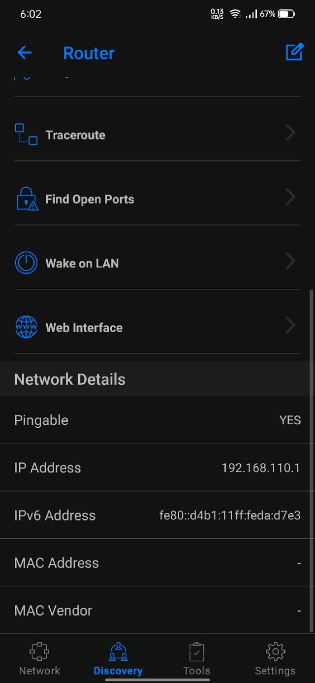The image size is (315, 683).
Task: Tap the Wake on LAN power icon
Action: [x=26, y=263]
